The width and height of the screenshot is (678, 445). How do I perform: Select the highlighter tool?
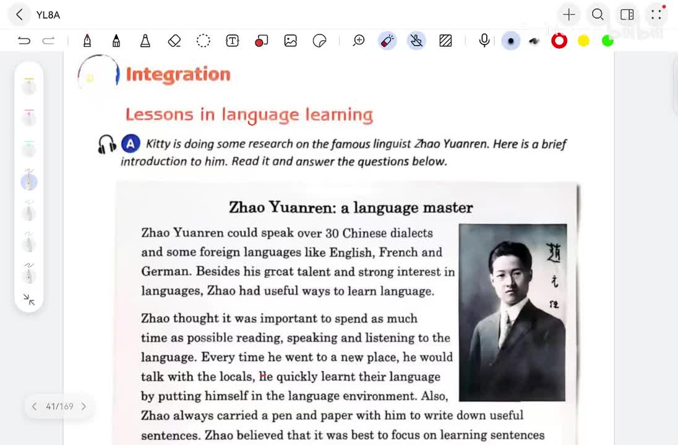tap(145, 41)
